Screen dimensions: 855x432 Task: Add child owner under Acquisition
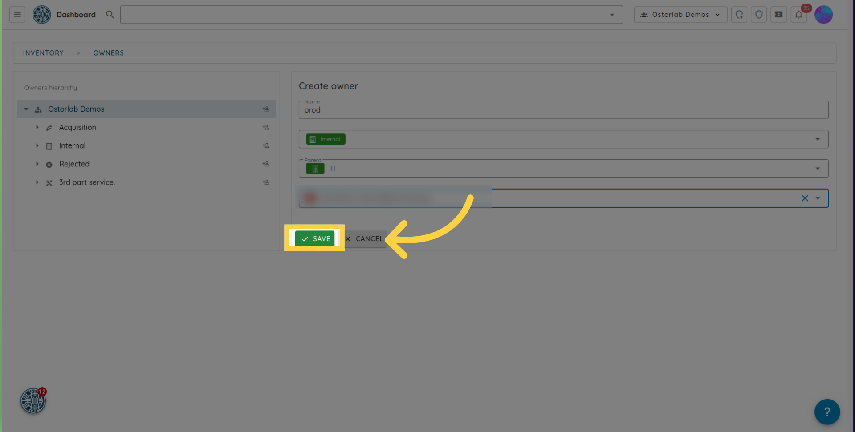[x=266, y=128]
